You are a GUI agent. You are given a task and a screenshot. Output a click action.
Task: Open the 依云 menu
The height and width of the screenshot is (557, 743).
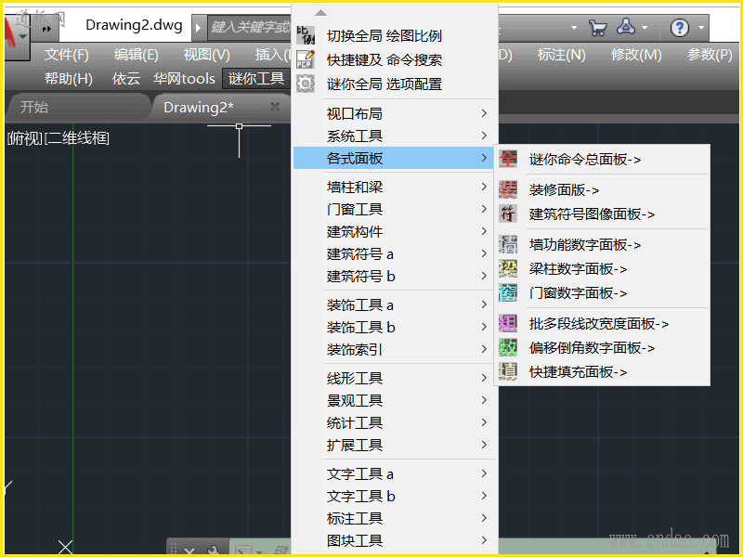[126, 79]
